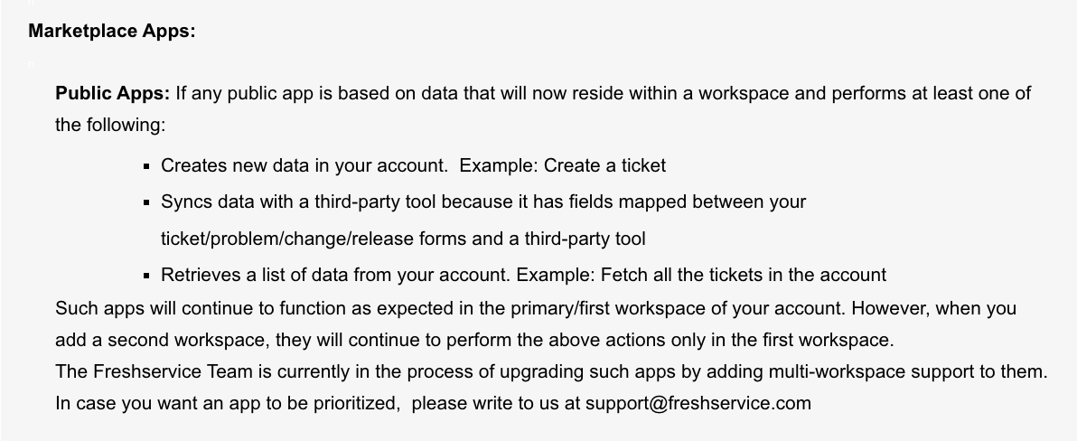
Task: Click the Marketplace Apps heading
Action: pyautogui.click(x=112, y=31)
